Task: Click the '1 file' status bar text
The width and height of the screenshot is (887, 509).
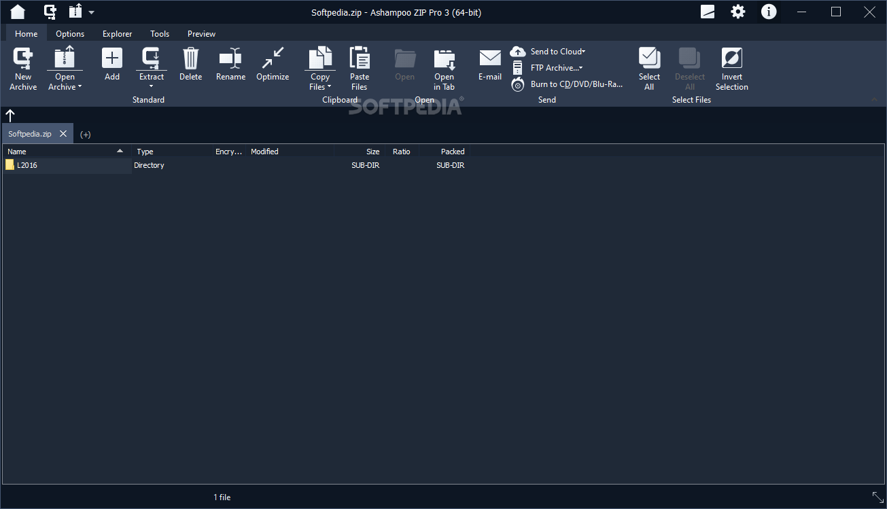Action: pos(222,497)
